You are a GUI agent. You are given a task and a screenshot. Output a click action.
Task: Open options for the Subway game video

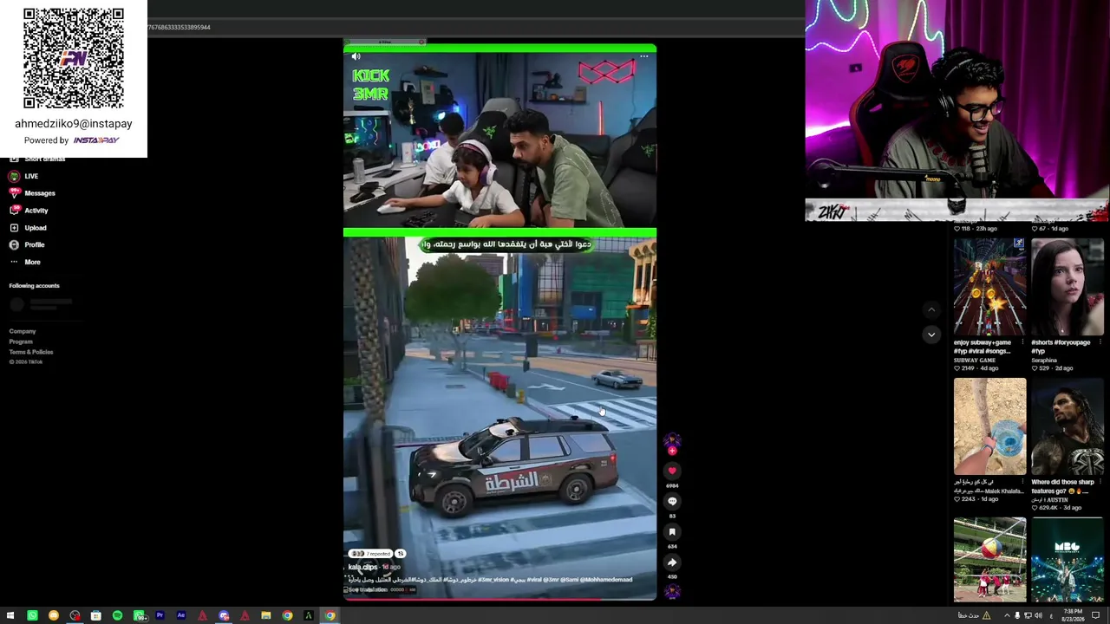click(1022, 342)
